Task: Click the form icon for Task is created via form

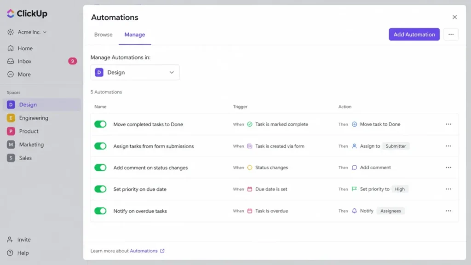Action: pos(250,146)
